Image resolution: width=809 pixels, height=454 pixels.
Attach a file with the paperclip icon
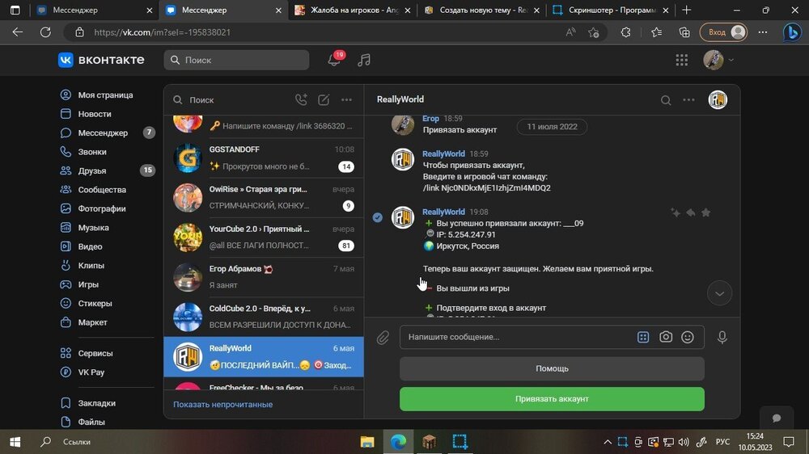pos(383,338)
